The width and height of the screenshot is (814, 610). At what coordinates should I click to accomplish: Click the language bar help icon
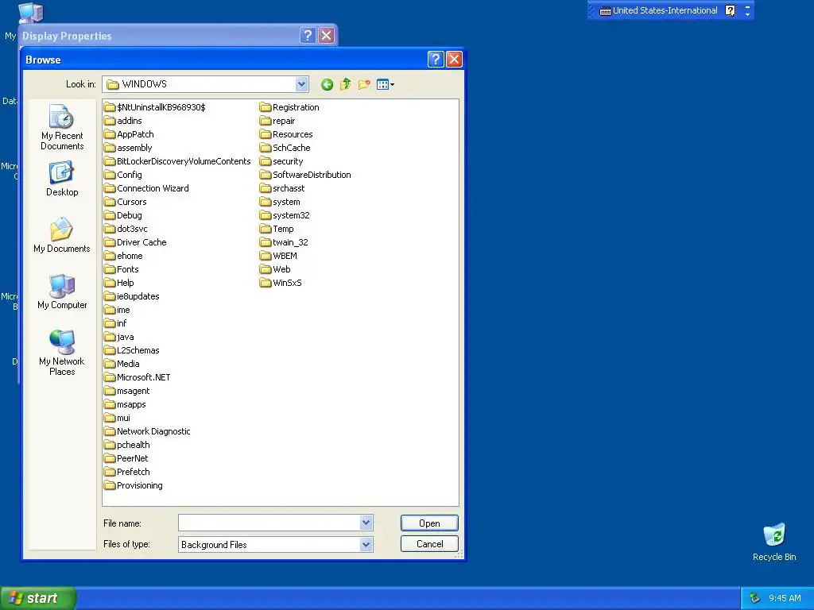click(x=730, y=10)
